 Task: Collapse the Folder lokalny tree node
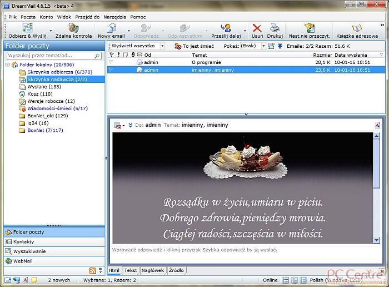pyautogui.click(x=8, y=65)
